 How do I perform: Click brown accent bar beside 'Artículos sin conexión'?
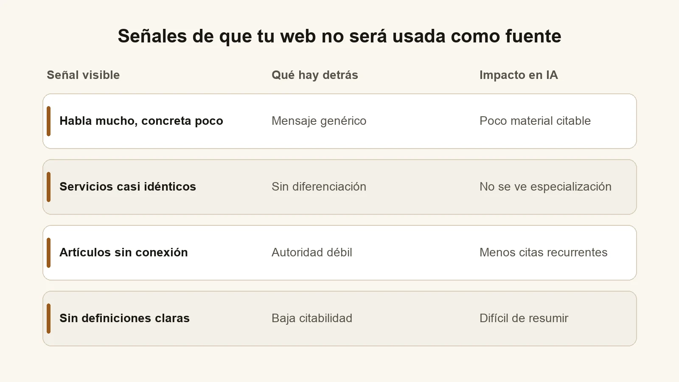click(x=48, y=253)
